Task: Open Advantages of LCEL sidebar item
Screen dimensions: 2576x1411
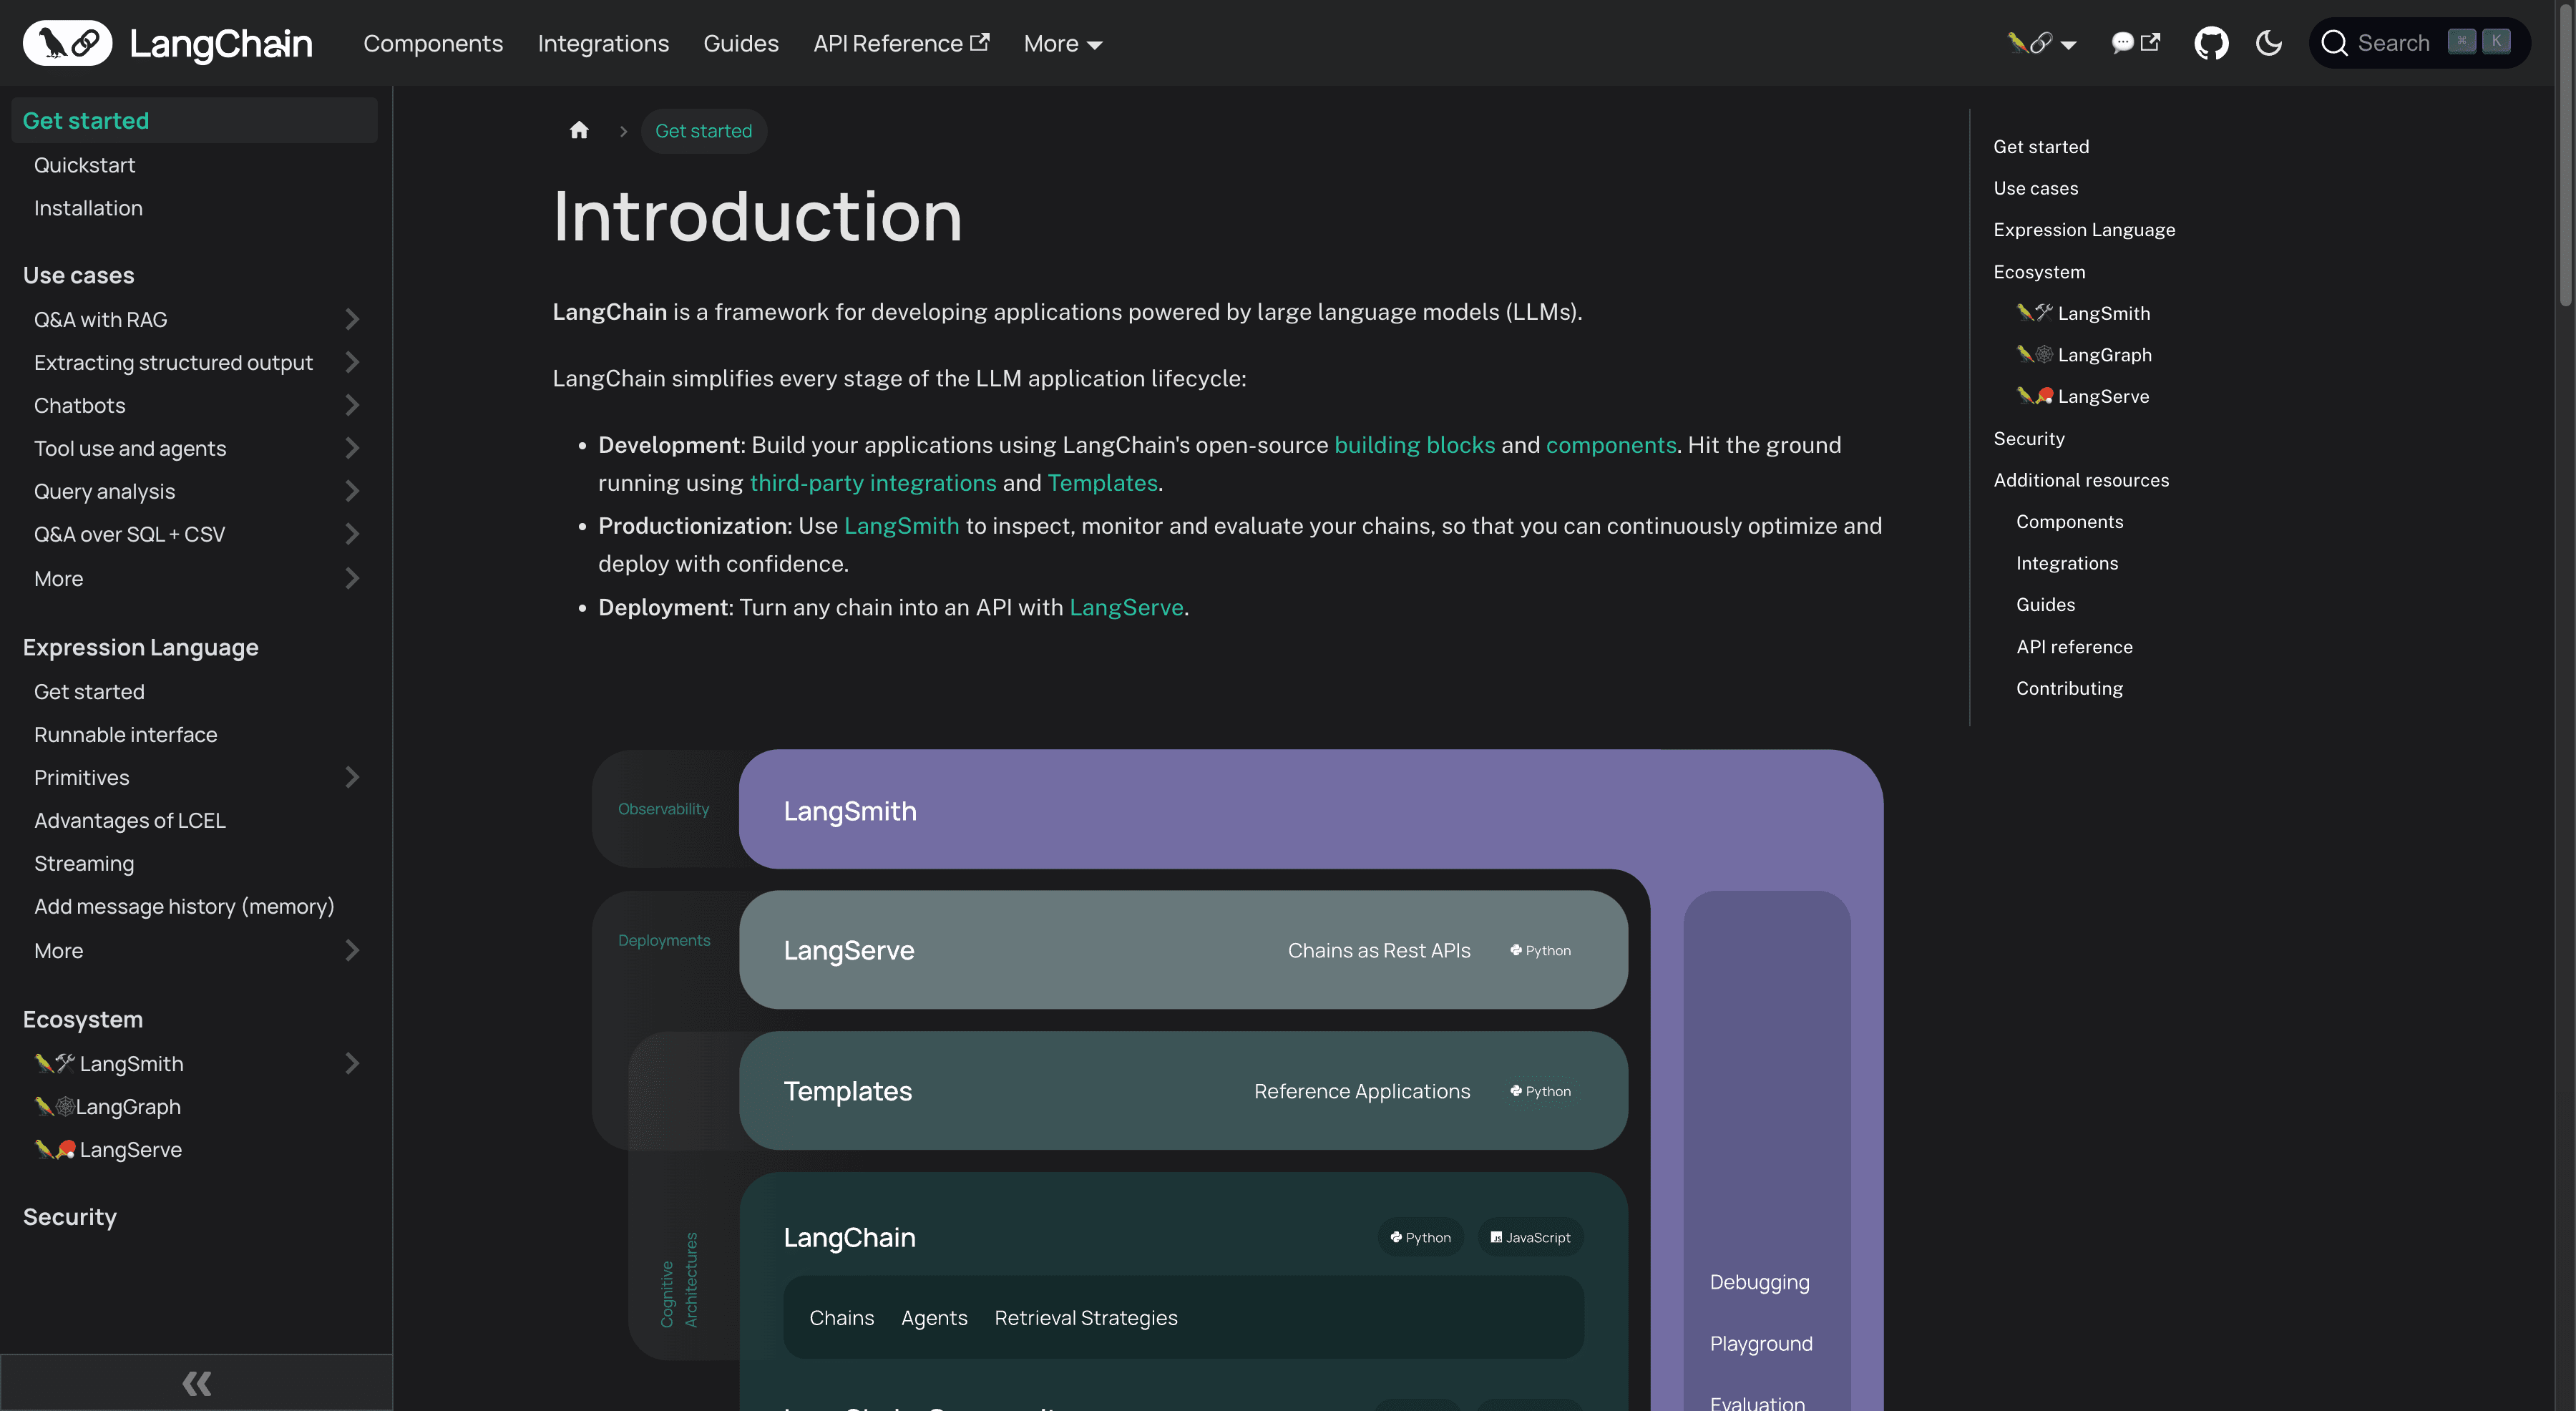Action: click(x=130, y=820)
